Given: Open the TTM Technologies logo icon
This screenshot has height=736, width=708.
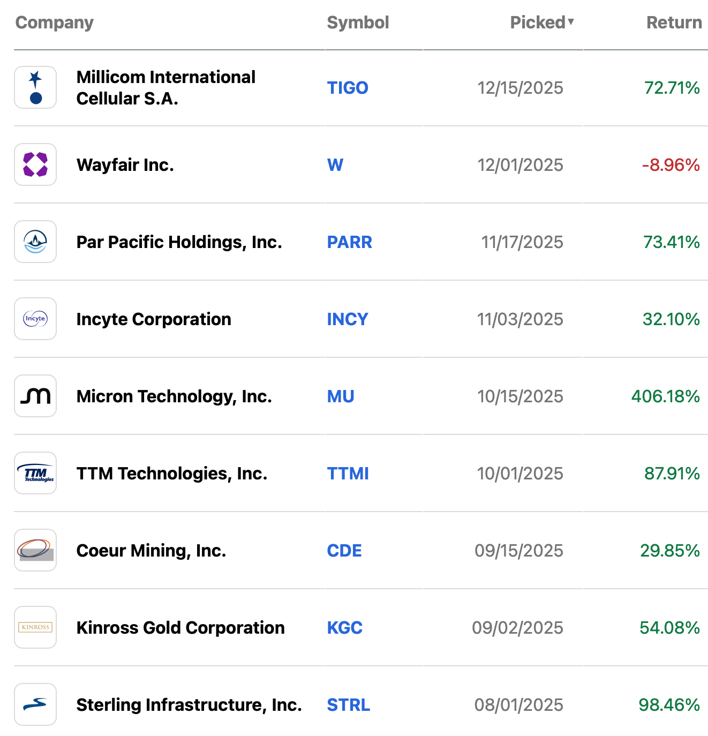Looking at the screenshot, I should (35, 473).
